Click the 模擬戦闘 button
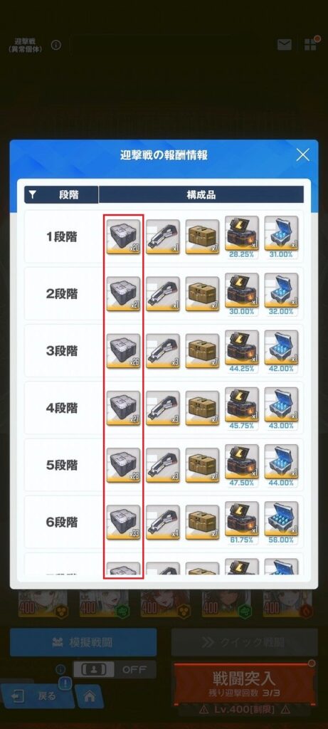 83,643
